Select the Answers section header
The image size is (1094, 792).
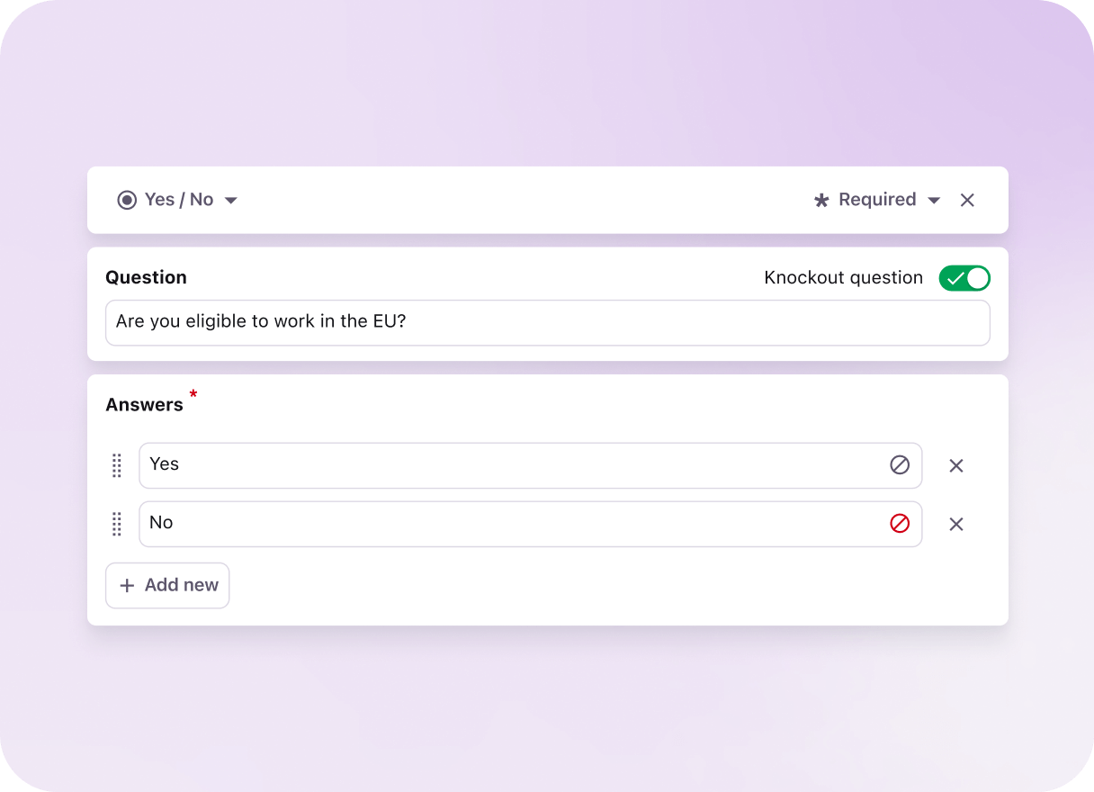(144, 404)
